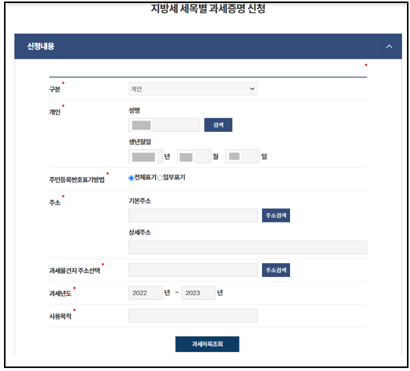
Task: Click the 기본주소 input field
Action: pyautogui.click(x=193, y=215)
